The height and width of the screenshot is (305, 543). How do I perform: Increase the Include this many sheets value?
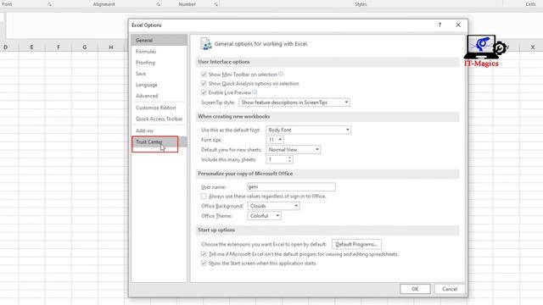tap(290, 158)
